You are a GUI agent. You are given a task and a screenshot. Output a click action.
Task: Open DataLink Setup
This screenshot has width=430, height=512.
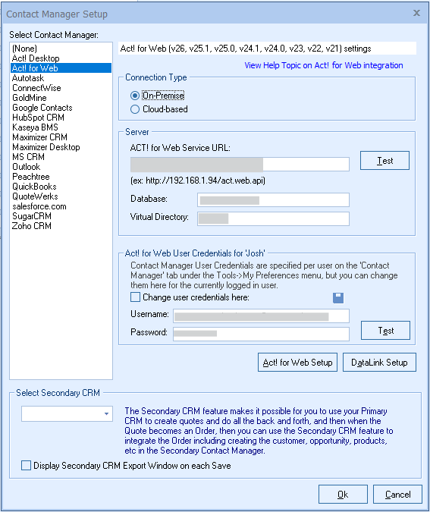point(379,362)
